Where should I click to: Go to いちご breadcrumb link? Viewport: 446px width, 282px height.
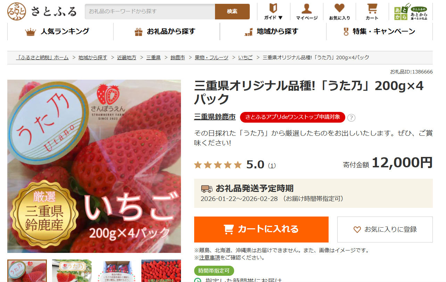245,58
